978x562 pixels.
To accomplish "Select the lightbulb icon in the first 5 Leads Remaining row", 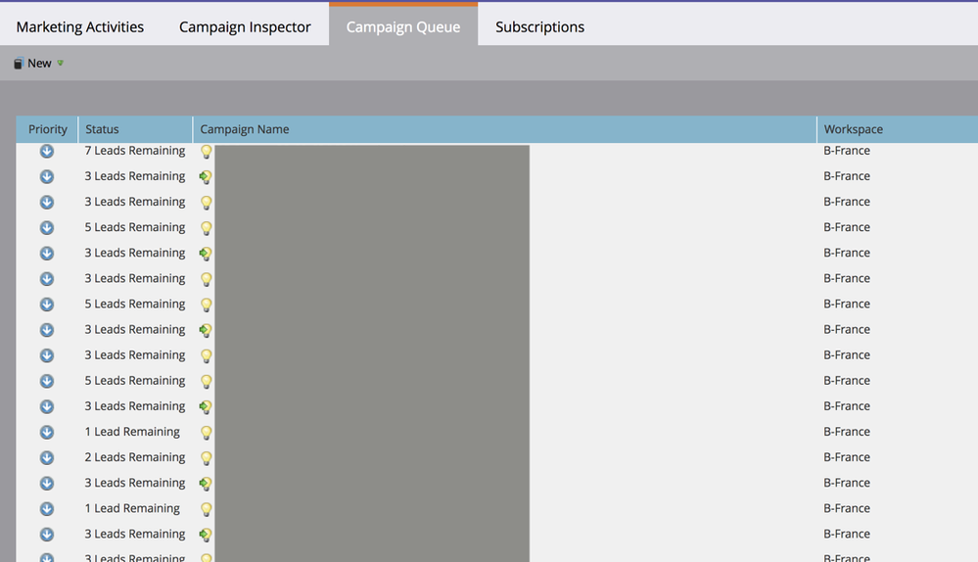I will click(206, 228).
